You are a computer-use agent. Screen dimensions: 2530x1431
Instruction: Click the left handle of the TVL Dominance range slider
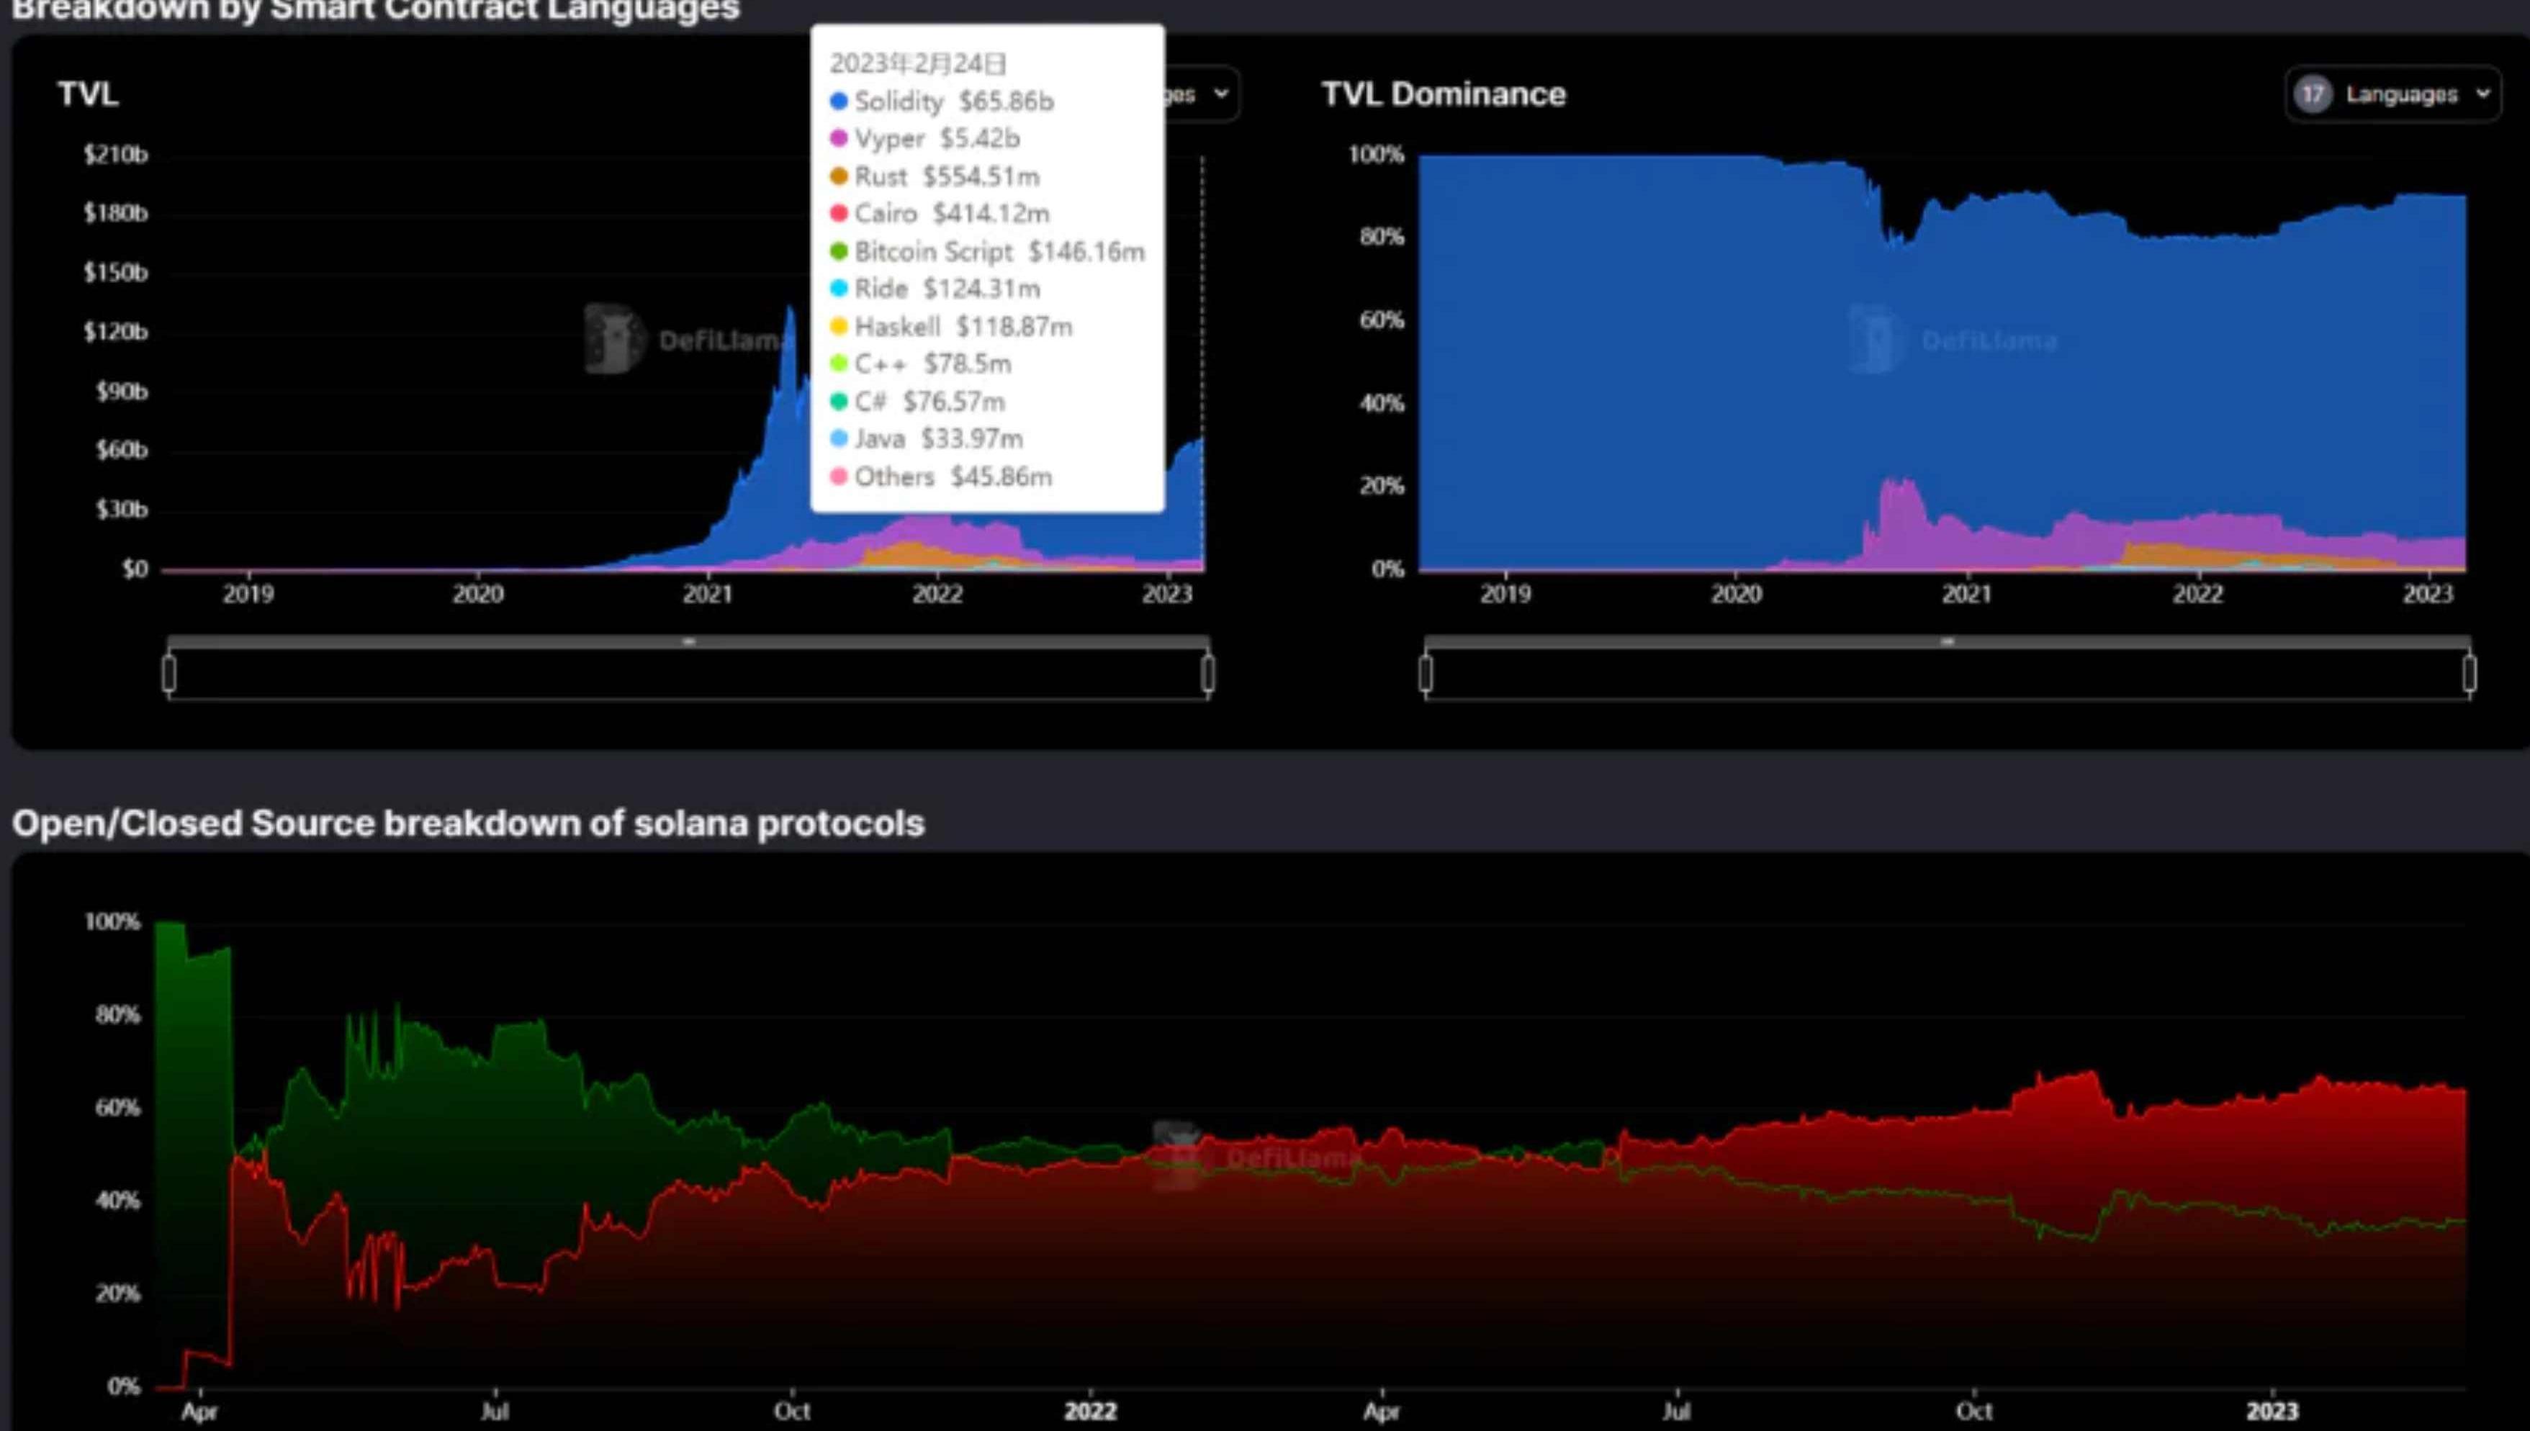coord(1426,674)
